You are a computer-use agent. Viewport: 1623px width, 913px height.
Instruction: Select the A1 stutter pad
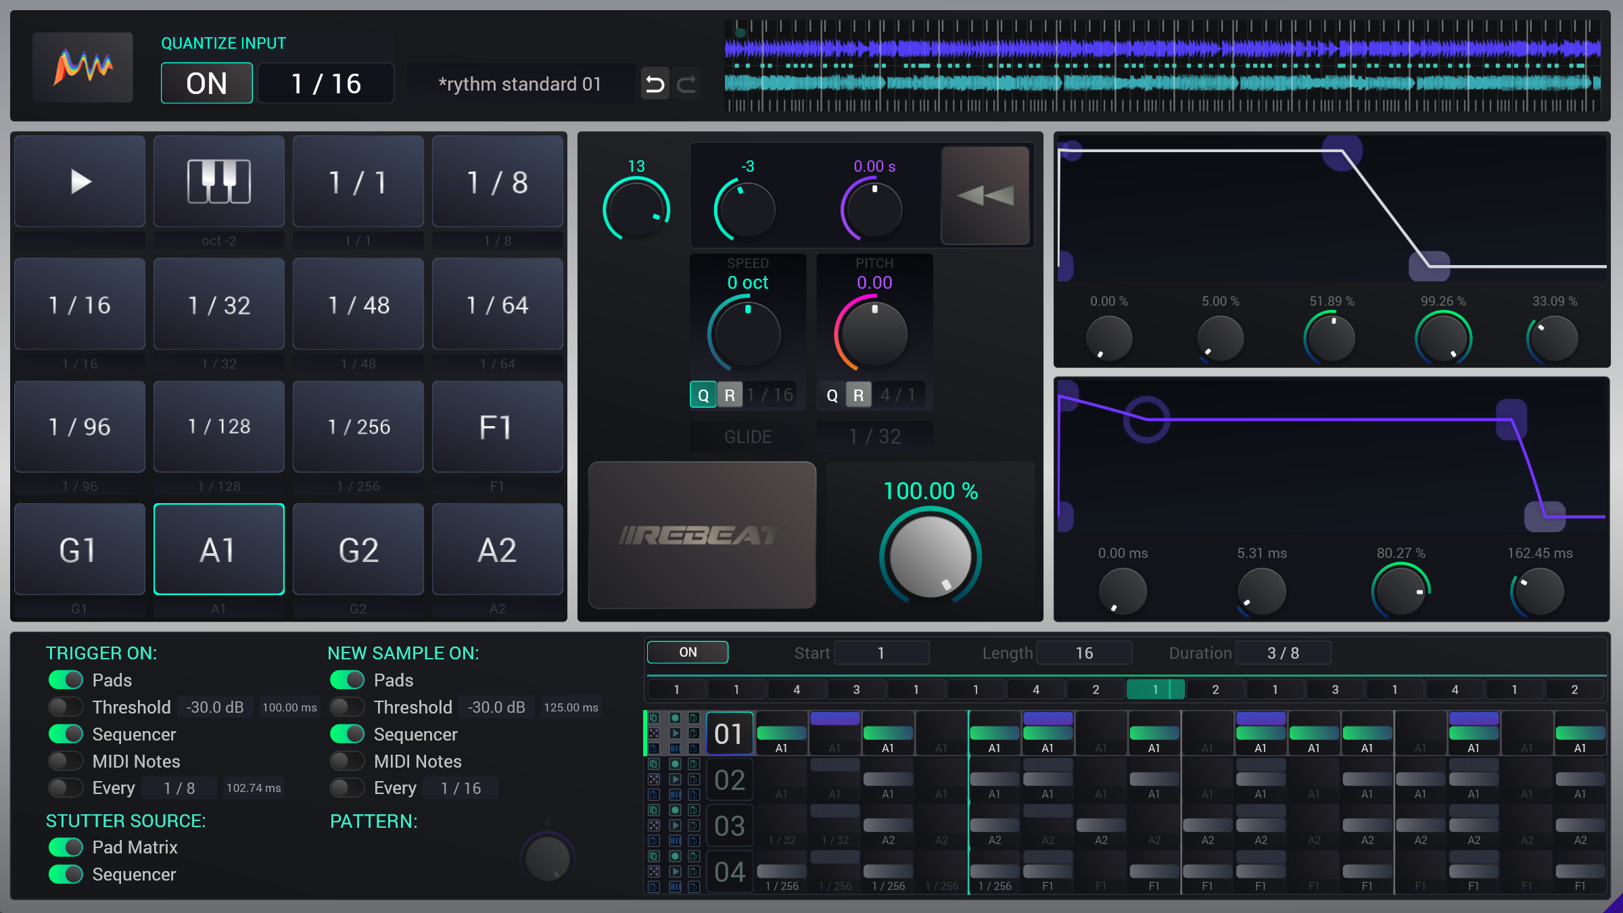(218, 549)
